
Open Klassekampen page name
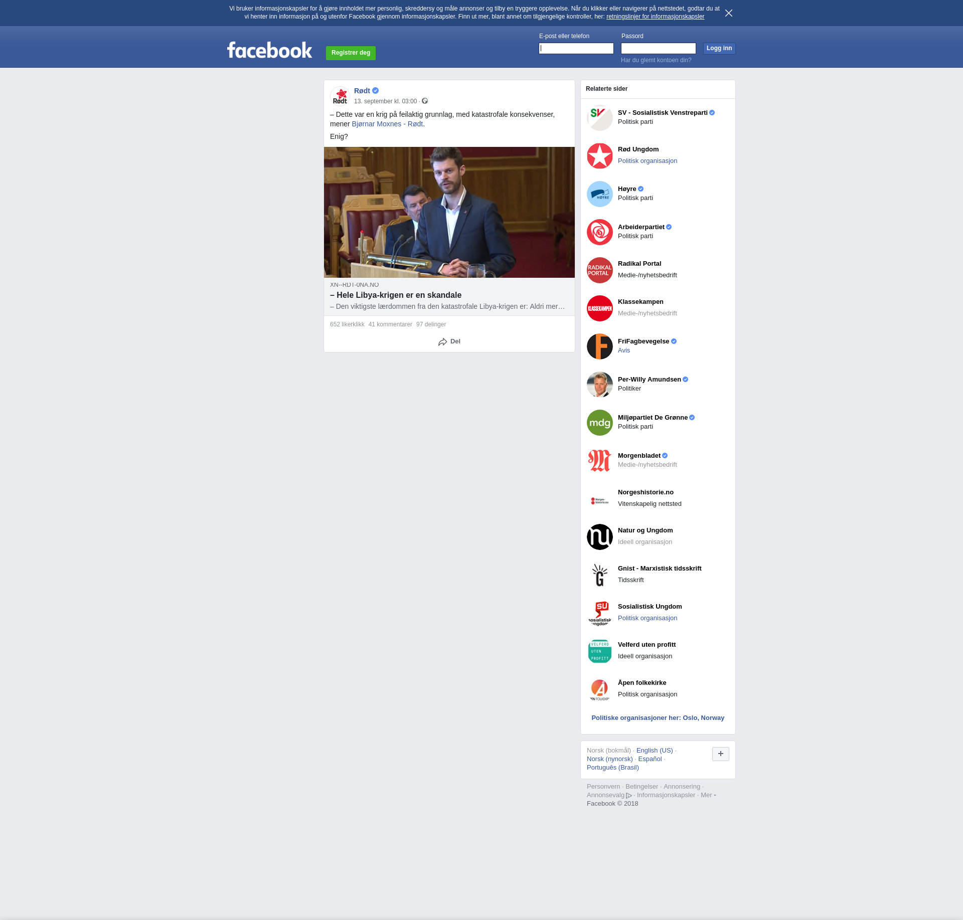[x=640, y=302]
